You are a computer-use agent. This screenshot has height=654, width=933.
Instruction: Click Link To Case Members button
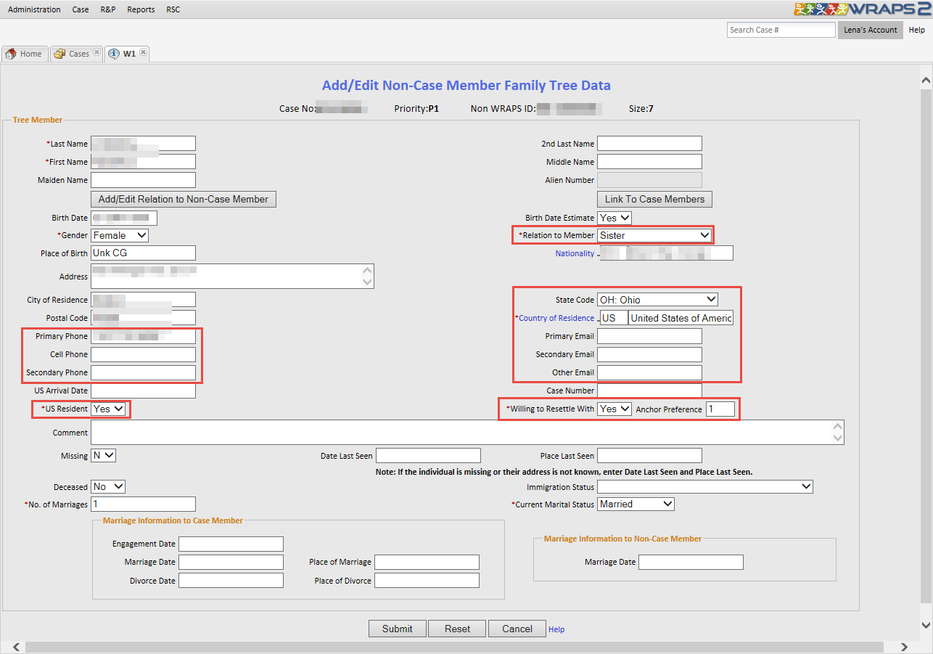coord(654,199)
